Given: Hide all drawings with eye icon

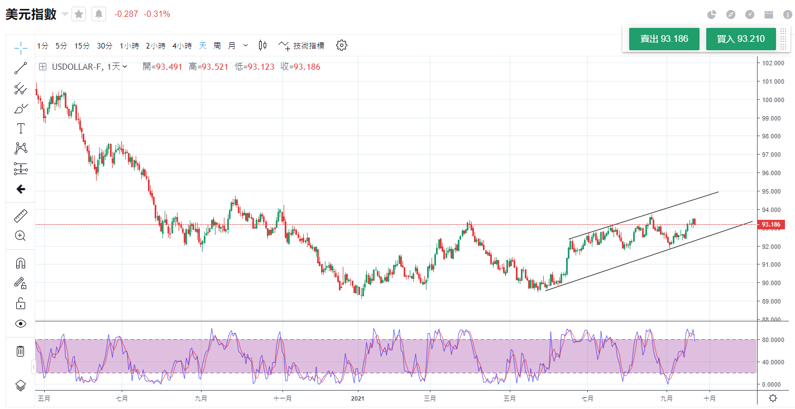Looking at the screenshot, I should point(21,324).
